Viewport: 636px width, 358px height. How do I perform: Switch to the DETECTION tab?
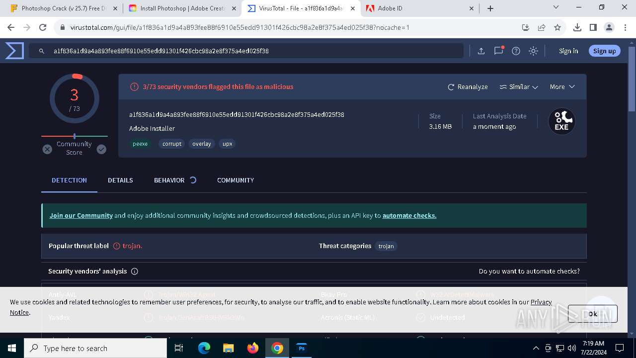click(69, 180)
